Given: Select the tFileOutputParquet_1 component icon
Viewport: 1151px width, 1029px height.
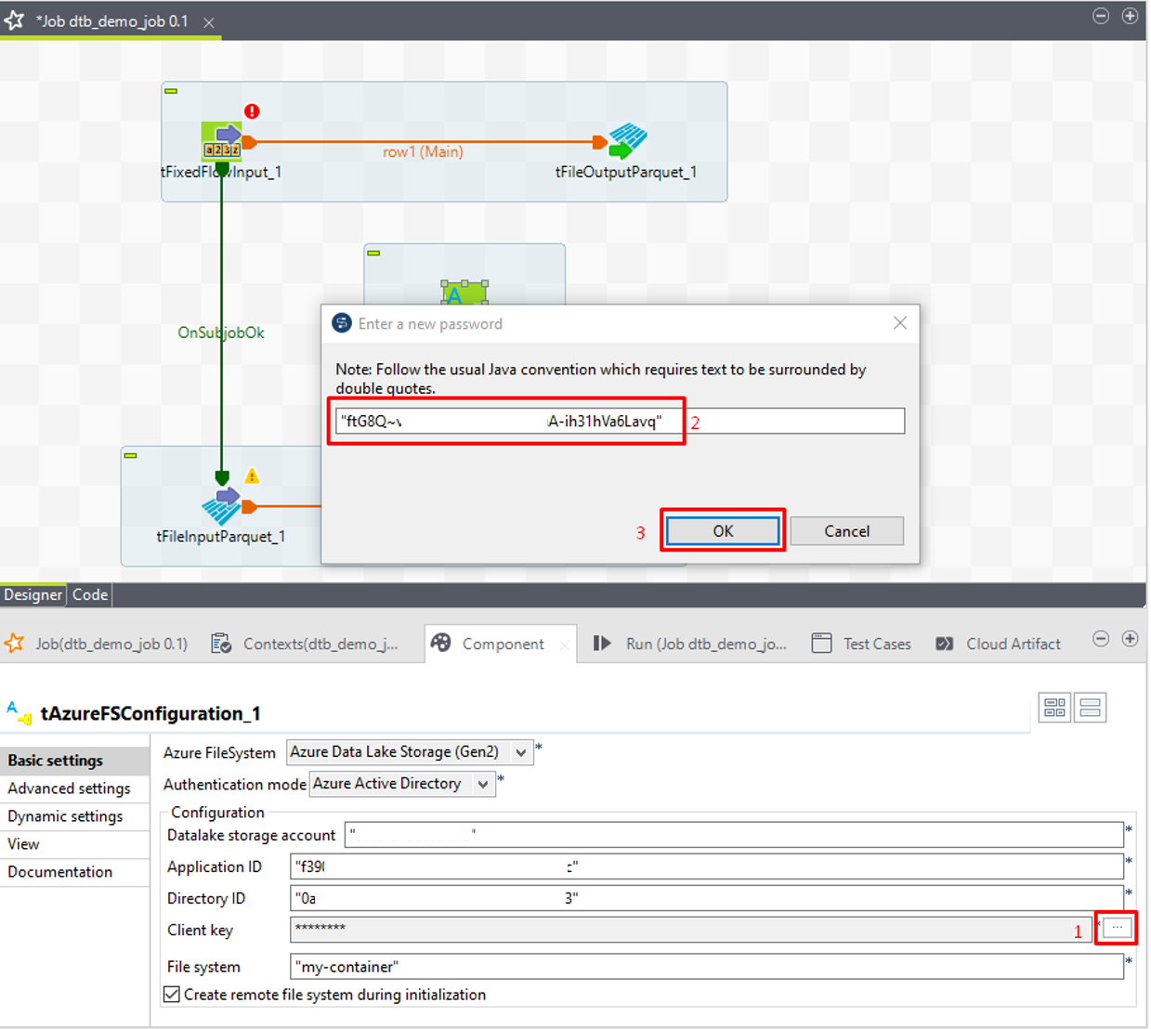Looking at the screenshot, I should pyautogui.click(x=627, y=141).
